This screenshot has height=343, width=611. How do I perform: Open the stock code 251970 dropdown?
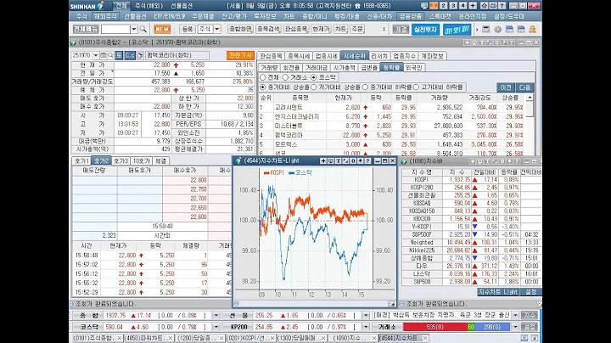(x=95, y=56)
